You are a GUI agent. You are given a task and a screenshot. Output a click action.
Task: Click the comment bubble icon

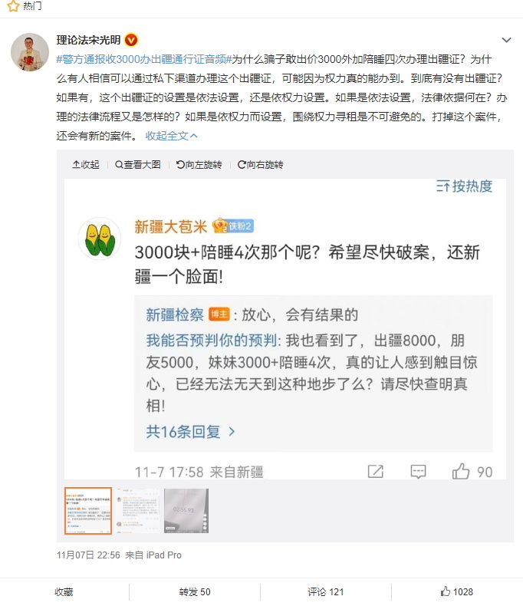click(418, 472)
